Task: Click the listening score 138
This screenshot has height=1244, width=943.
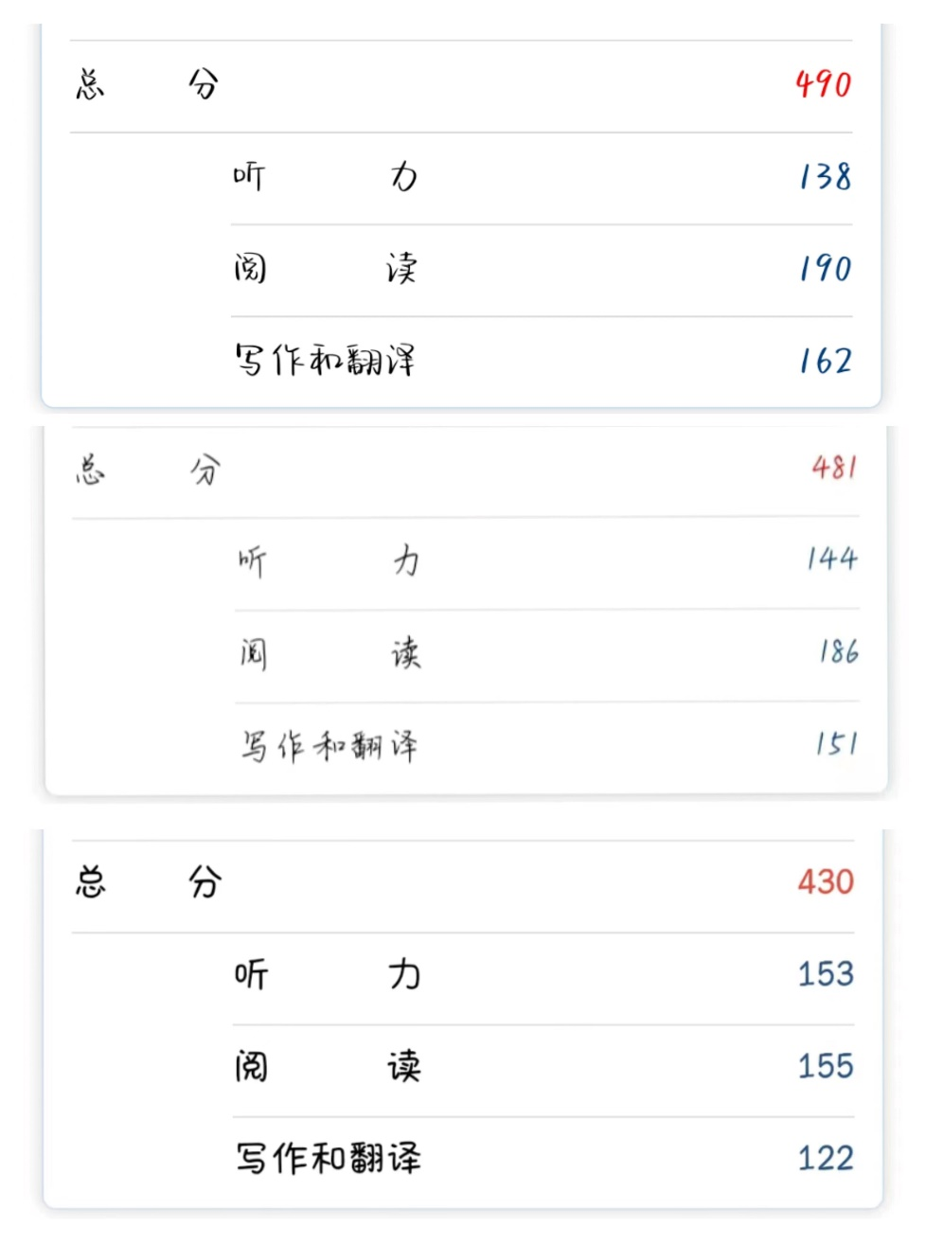Action: (x=824, y=177)
